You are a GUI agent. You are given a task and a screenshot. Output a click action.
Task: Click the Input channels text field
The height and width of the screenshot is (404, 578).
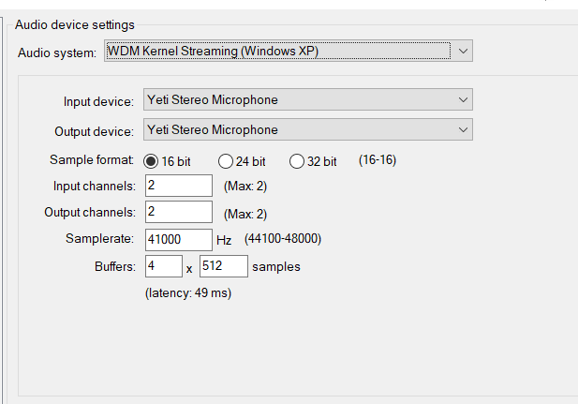click(178, 186)
